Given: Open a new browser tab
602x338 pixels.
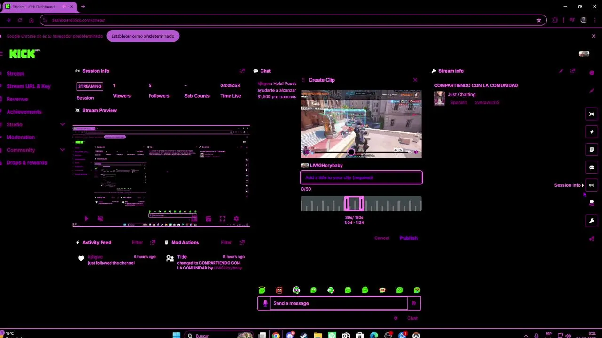Looking at the screenshot, I should point(83,7).
